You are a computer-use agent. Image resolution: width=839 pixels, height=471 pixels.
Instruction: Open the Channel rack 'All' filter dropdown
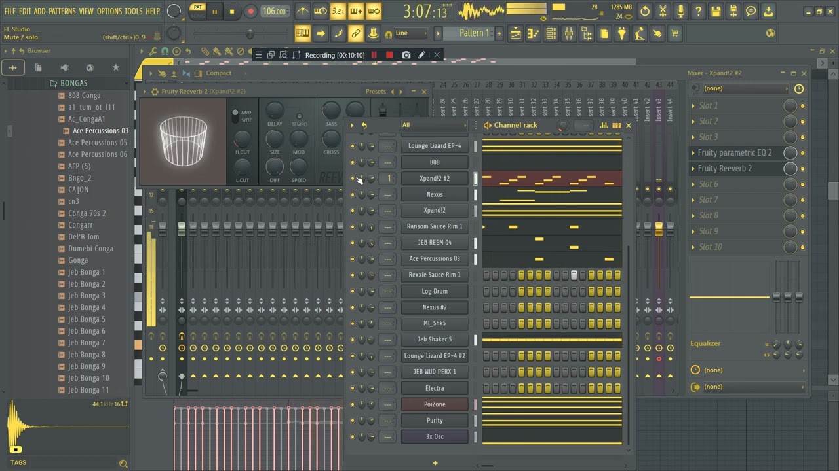[435, 125]
